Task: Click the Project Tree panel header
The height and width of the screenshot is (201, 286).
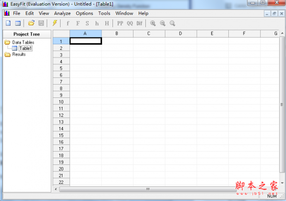Action: [x=27, y=34]
